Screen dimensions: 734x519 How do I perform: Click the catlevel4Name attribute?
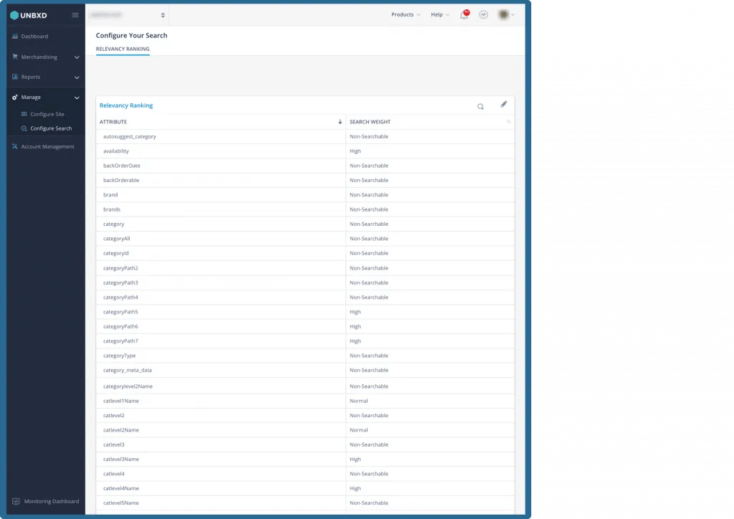[x=120, y=489]
